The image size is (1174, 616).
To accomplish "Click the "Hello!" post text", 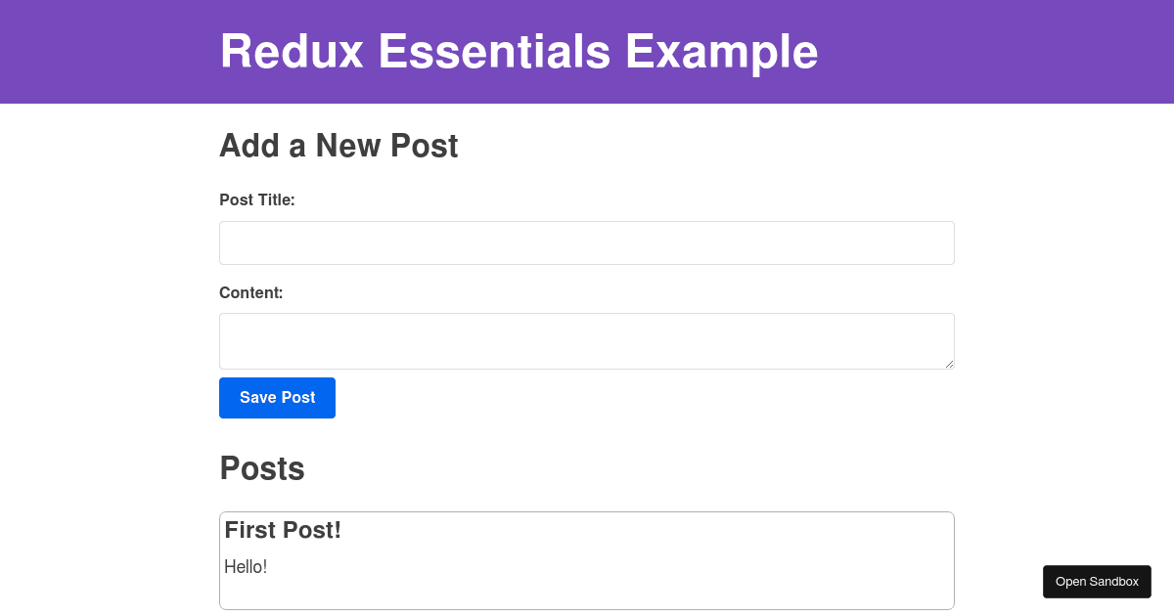I will 246,566.
